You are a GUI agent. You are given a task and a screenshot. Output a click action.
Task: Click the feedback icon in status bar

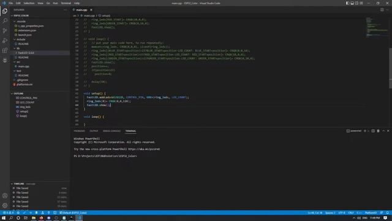click(x=382, y=213)
